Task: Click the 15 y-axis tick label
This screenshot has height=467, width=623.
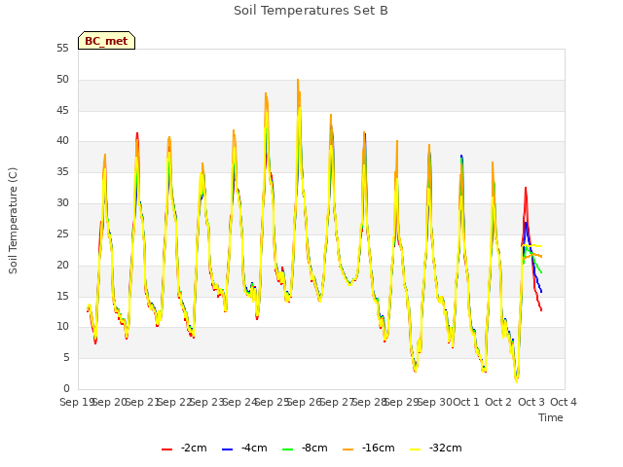Action: coord(62,296)
